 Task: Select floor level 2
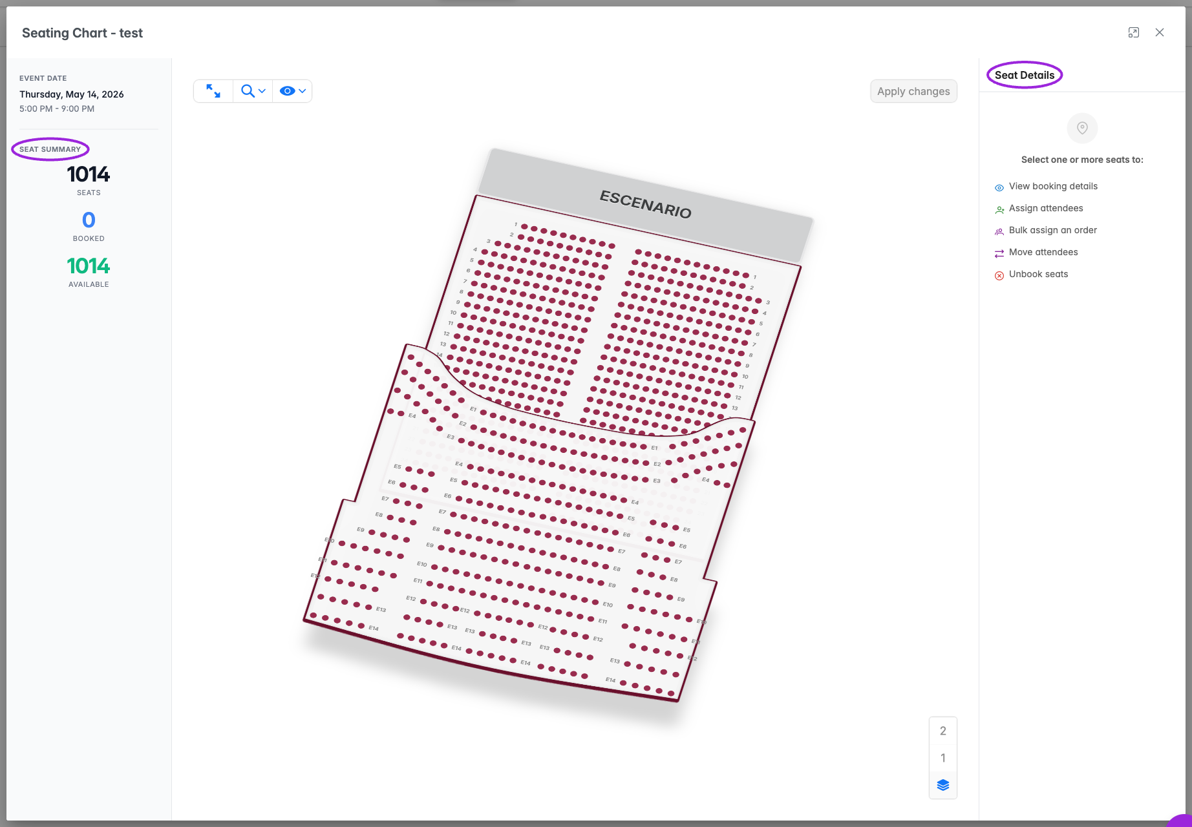point(943,731)
